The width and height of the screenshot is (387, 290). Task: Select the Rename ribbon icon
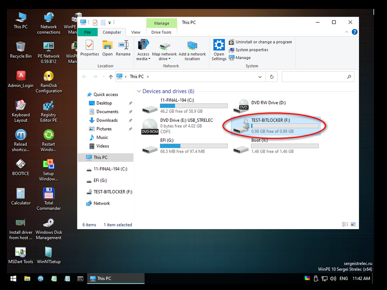pyautogui.click(x=123, y=48)
